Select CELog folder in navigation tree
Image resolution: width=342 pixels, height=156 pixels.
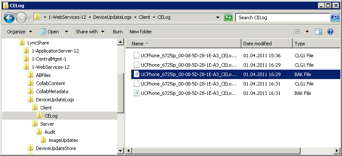[51, 116]
